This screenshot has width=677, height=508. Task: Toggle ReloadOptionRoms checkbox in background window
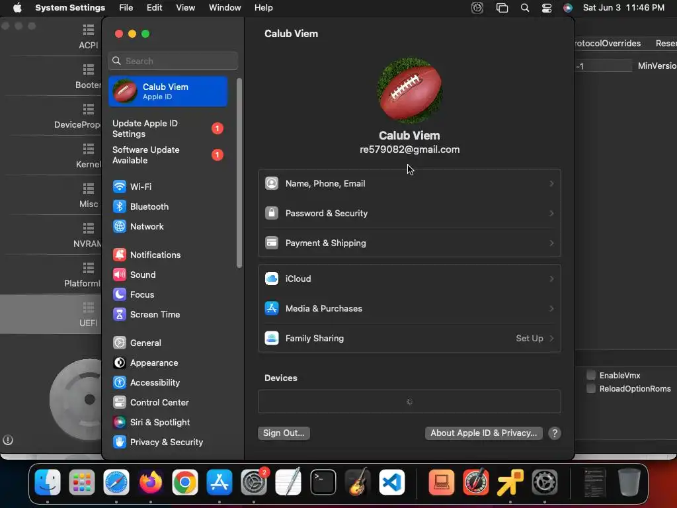591,388
